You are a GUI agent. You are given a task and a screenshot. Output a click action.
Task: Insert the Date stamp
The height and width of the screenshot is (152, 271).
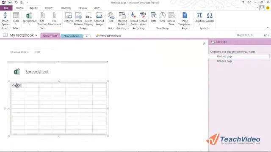(153, 17)
